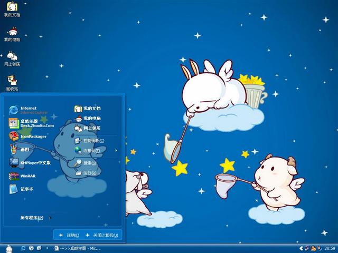Launch IconPackager from the start menu

coord(27,137)
